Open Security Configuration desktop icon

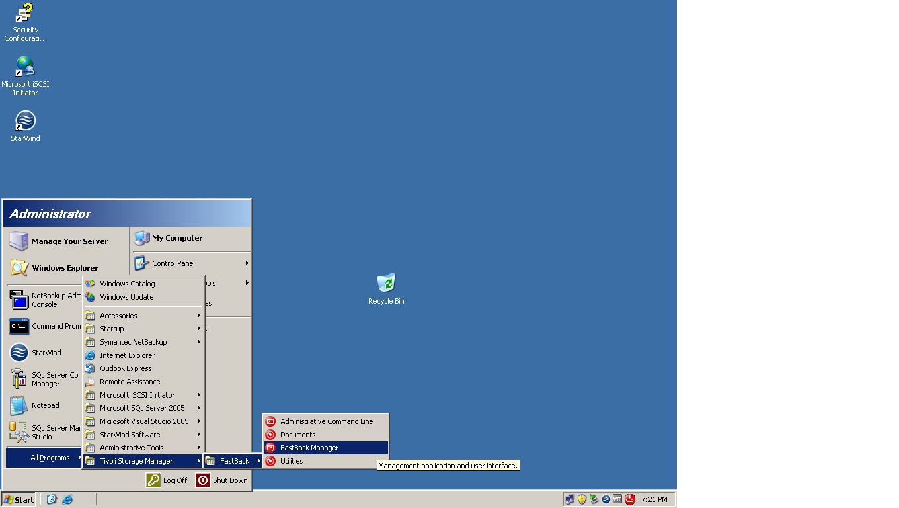(25, 22)
